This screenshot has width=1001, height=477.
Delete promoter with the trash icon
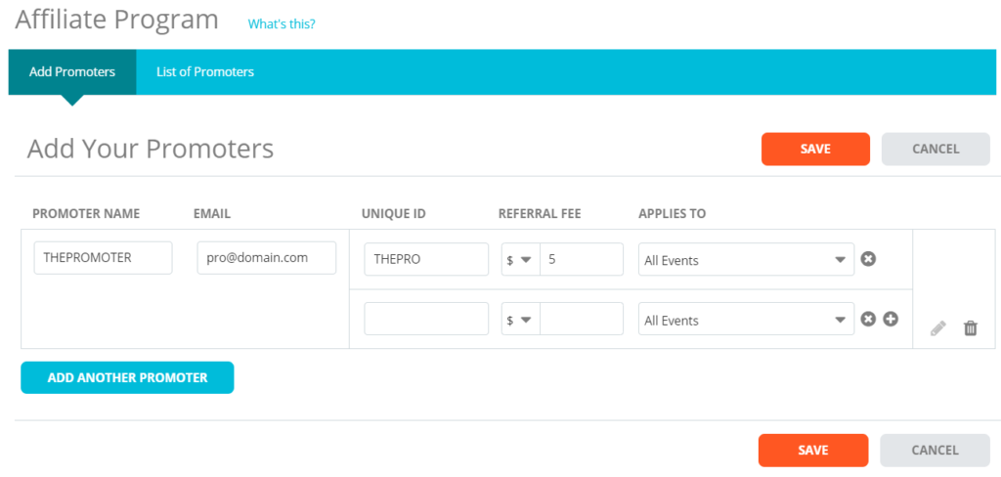coord(971,328)
